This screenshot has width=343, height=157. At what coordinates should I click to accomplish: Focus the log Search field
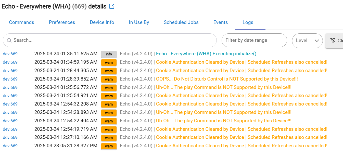pyautogui.click(x=112, y=40)
